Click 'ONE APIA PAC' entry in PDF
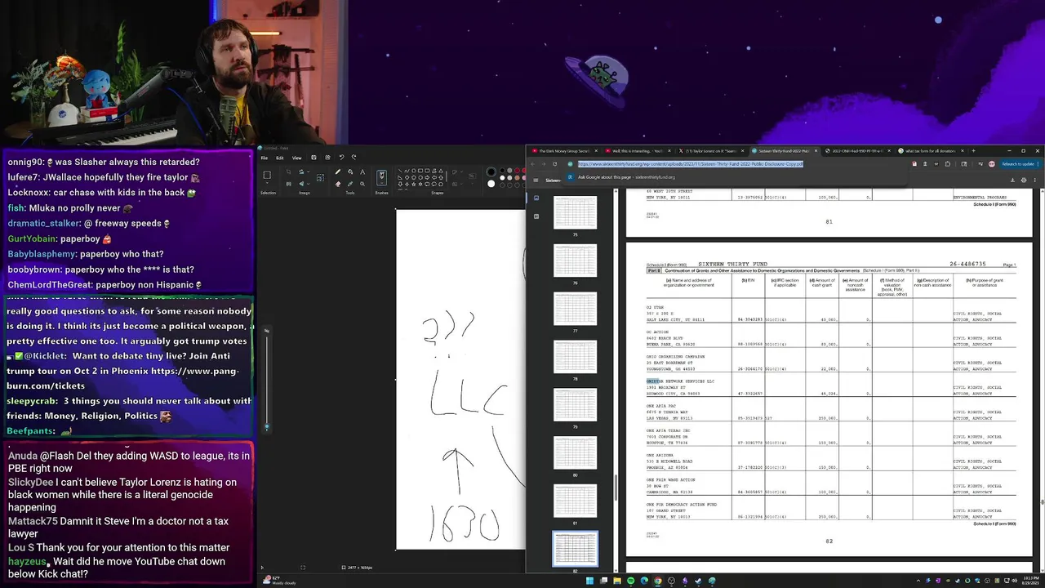This screenshot has height=588, width=1045. pyautogui.click(x=661, y=406)
